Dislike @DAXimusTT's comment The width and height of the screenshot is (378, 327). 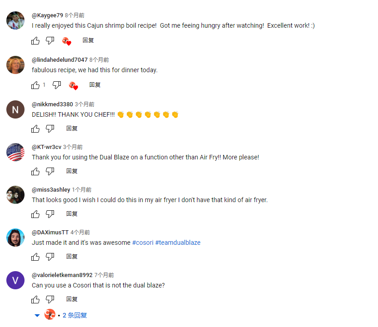click(x=50, y=257)
